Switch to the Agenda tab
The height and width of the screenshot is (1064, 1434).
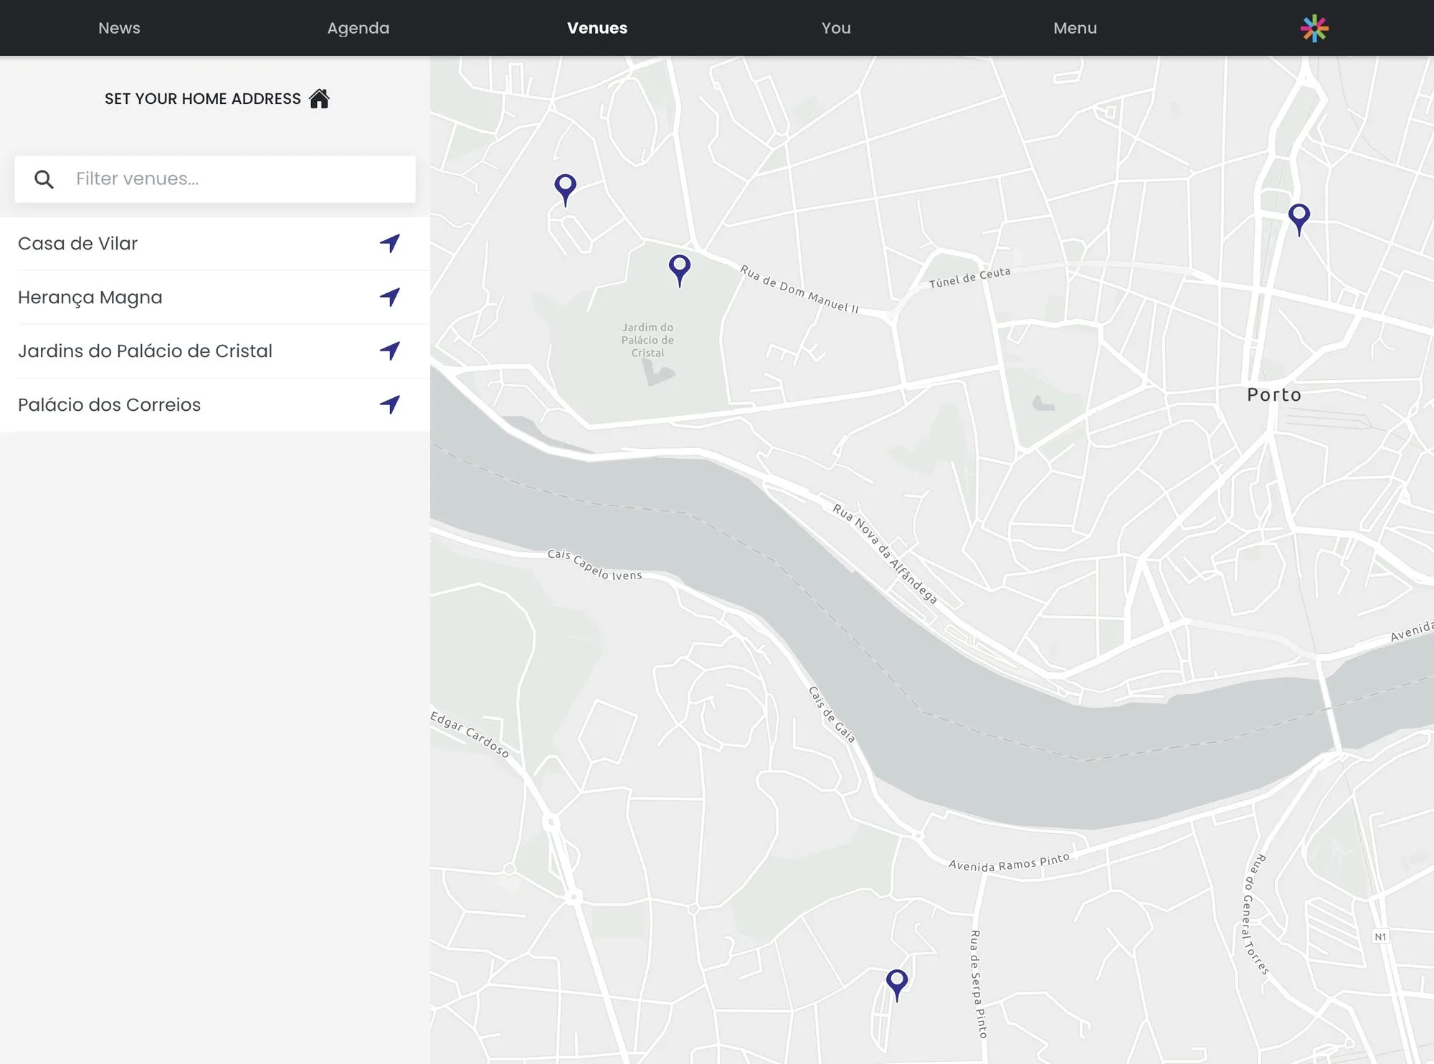click(358, 28)
